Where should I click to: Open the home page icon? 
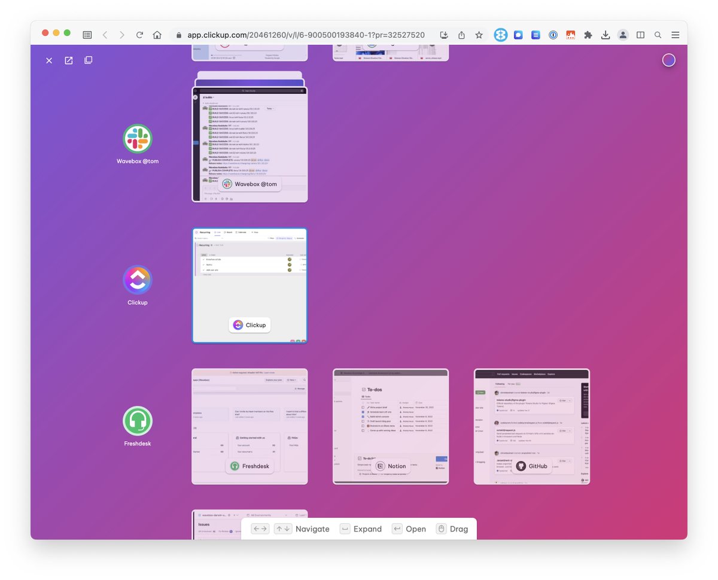click(157, 35)
